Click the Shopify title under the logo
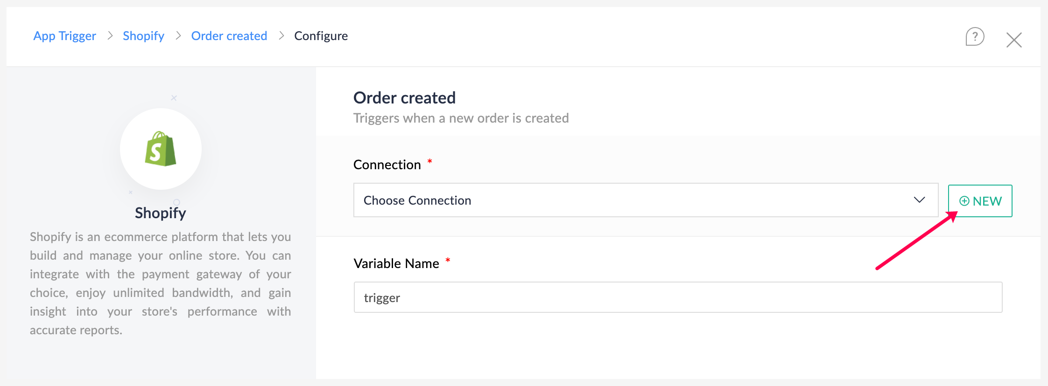The height and width of the screenshot is (386, 1048). [x=161, y=213]
